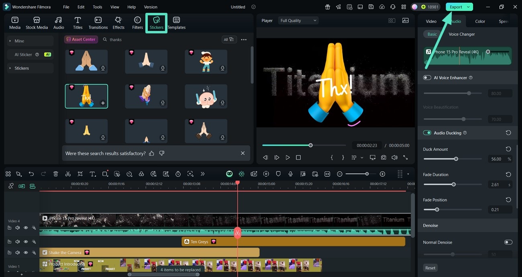Hide the Ten Greys track eye icon

[26, 242]
